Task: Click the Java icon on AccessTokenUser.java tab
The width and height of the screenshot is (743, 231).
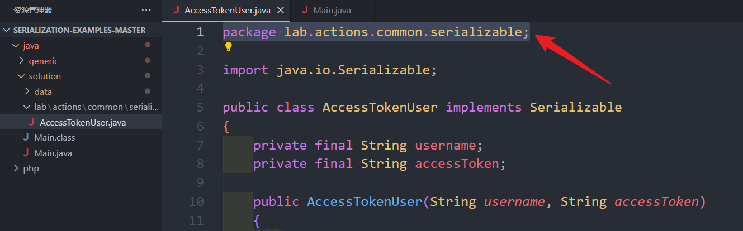Action: tap(177, 10)
